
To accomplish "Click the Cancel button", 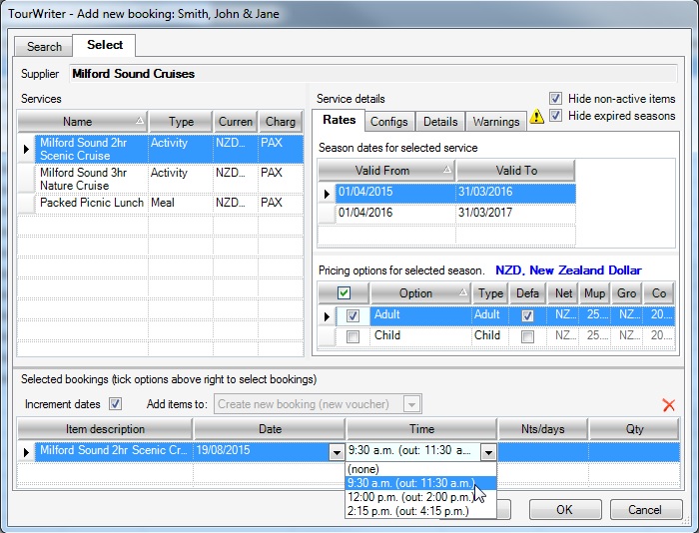I will tap(644, 509).
